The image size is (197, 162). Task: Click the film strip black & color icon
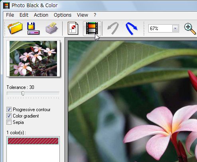[x=92, y=28]
